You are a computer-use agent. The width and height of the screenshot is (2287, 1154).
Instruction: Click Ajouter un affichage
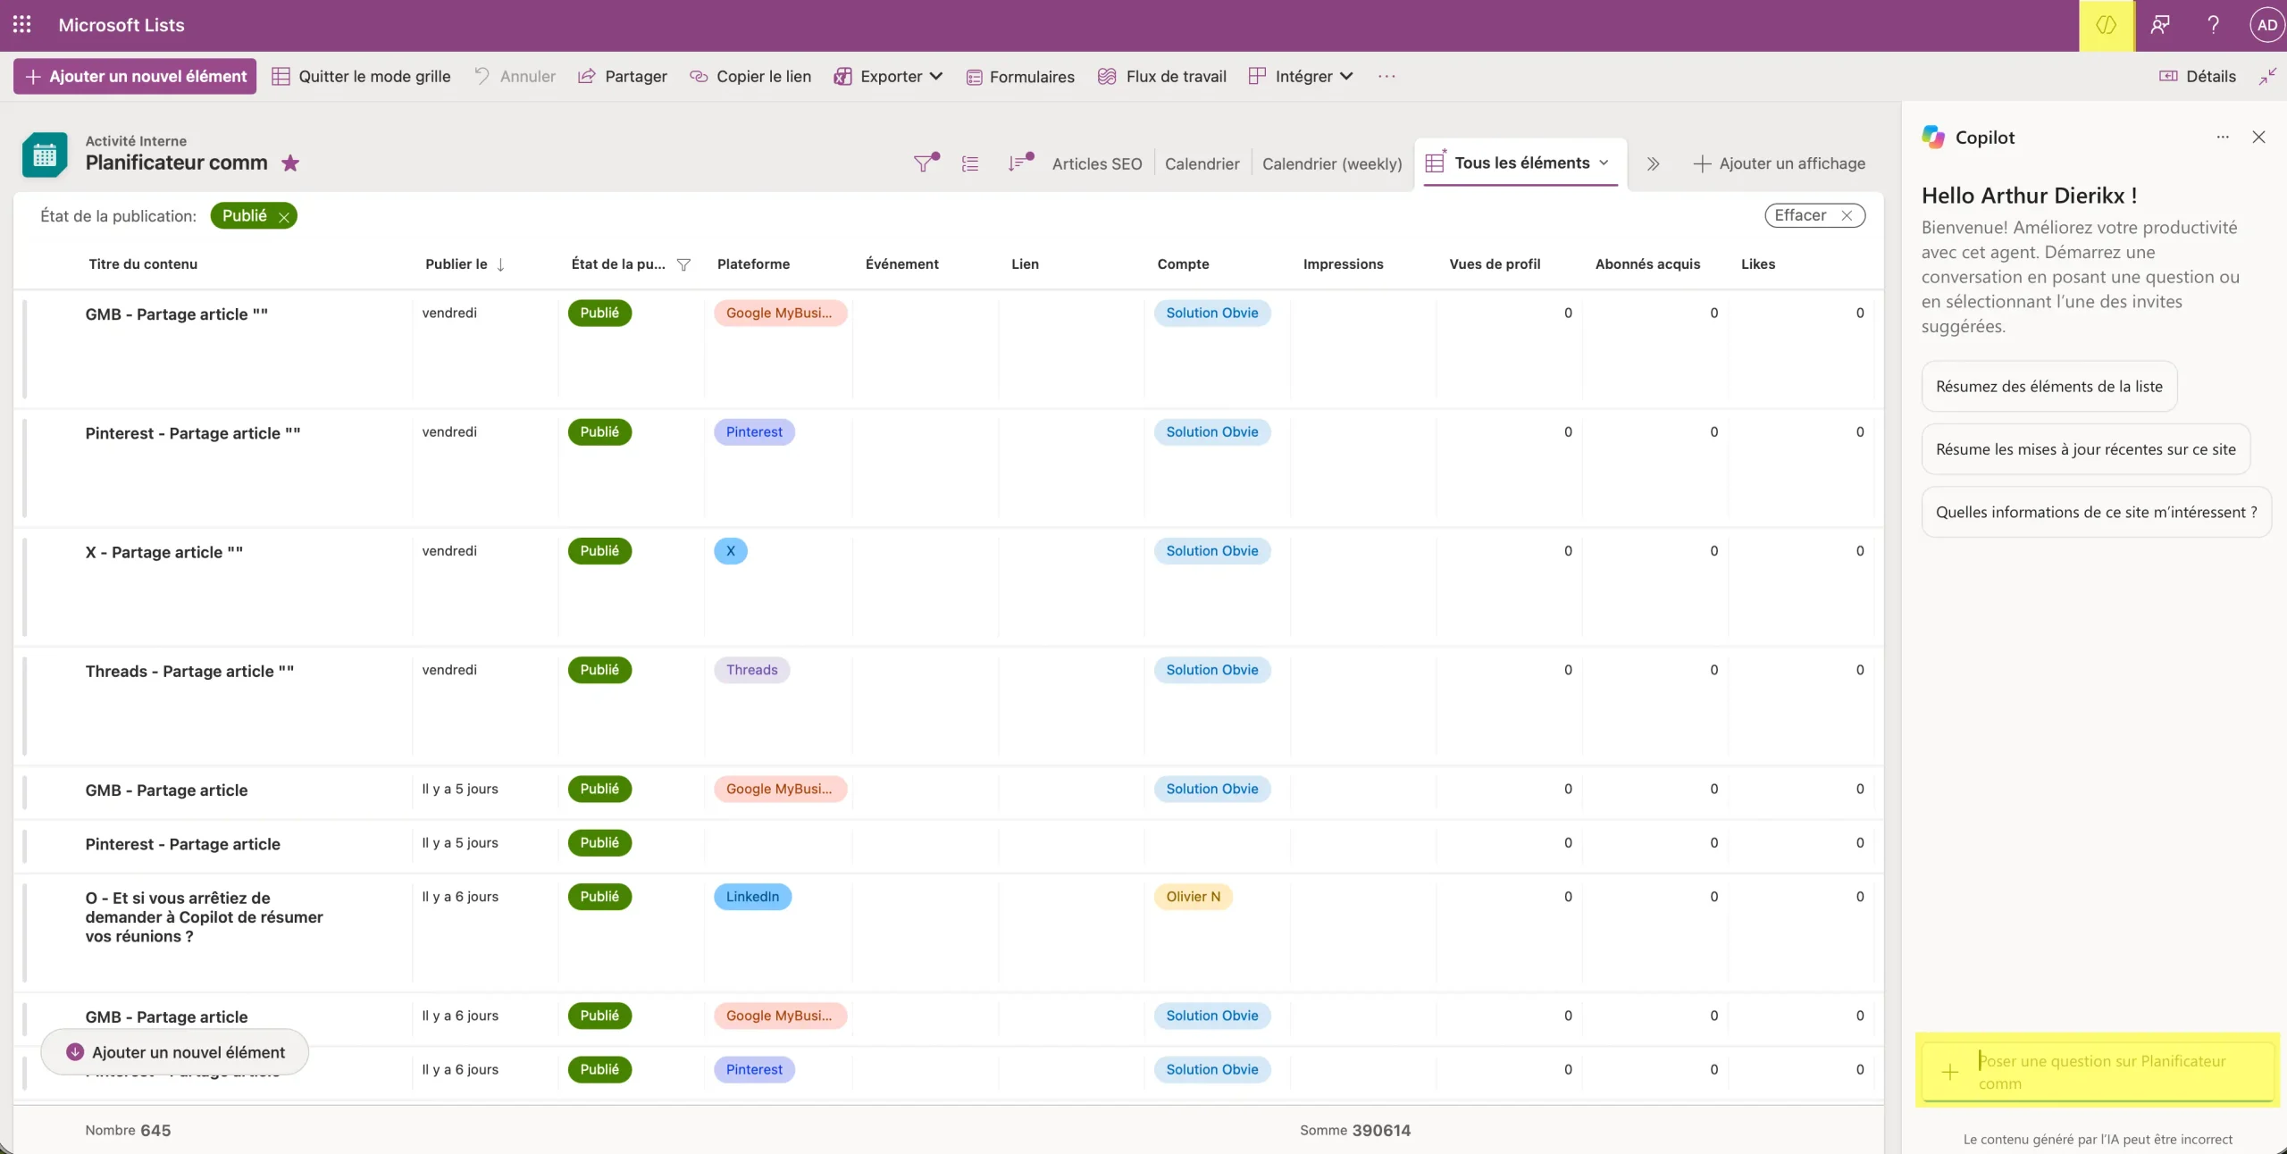1780,163
